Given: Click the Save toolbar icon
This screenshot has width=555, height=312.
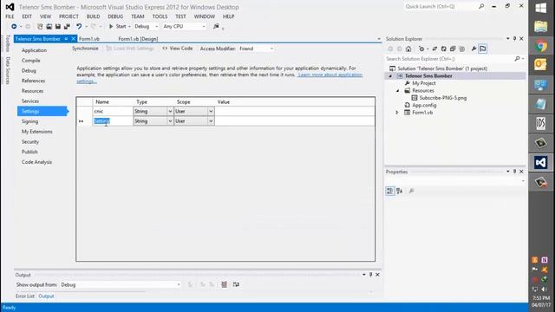Looking at the screenshot, I should (x=58, y=27).
